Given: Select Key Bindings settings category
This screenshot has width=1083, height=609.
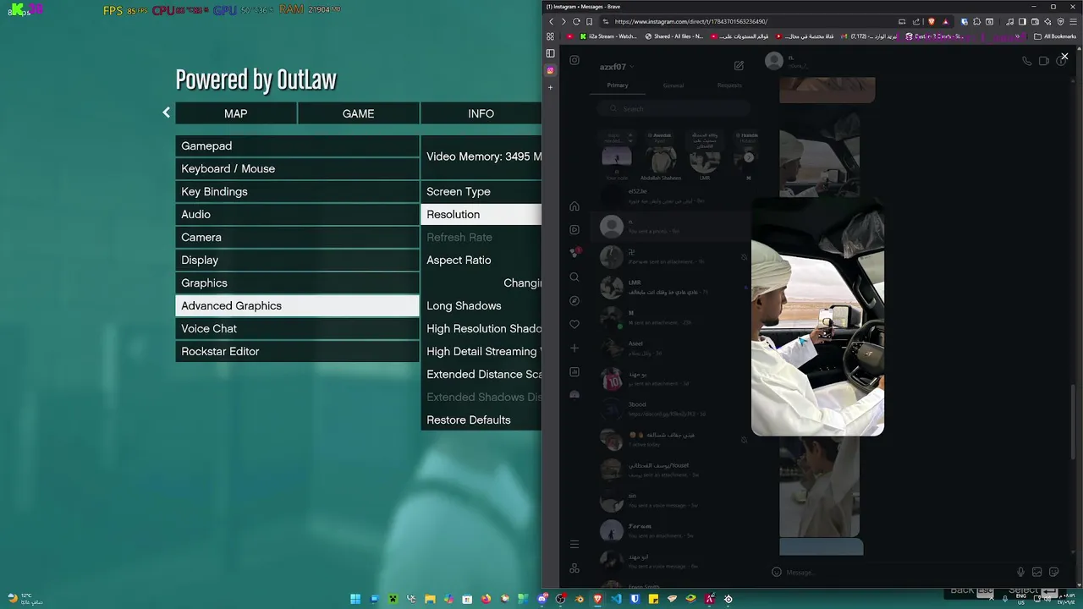Looking at the screenshot, I should [x=297, y=192].
